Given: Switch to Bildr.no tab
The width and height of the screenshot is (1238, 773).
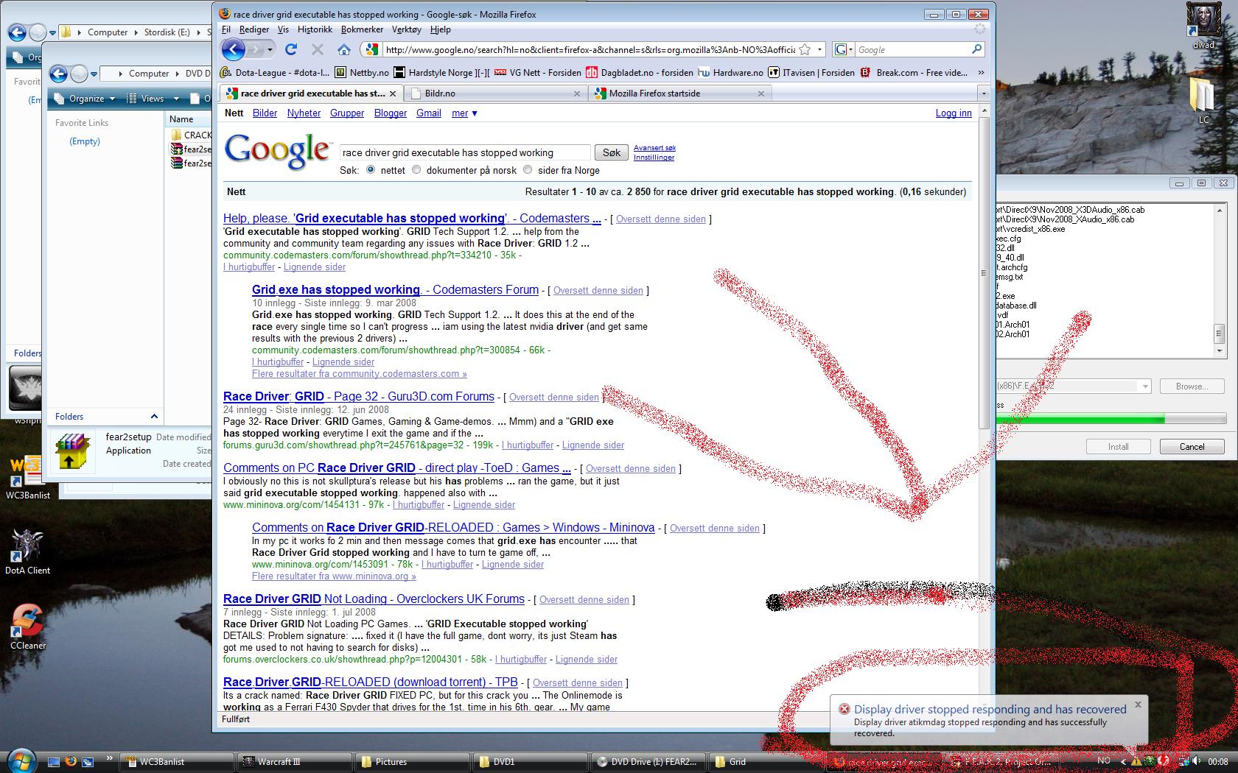Looking at the screenshot, I should tap(495, 93).
